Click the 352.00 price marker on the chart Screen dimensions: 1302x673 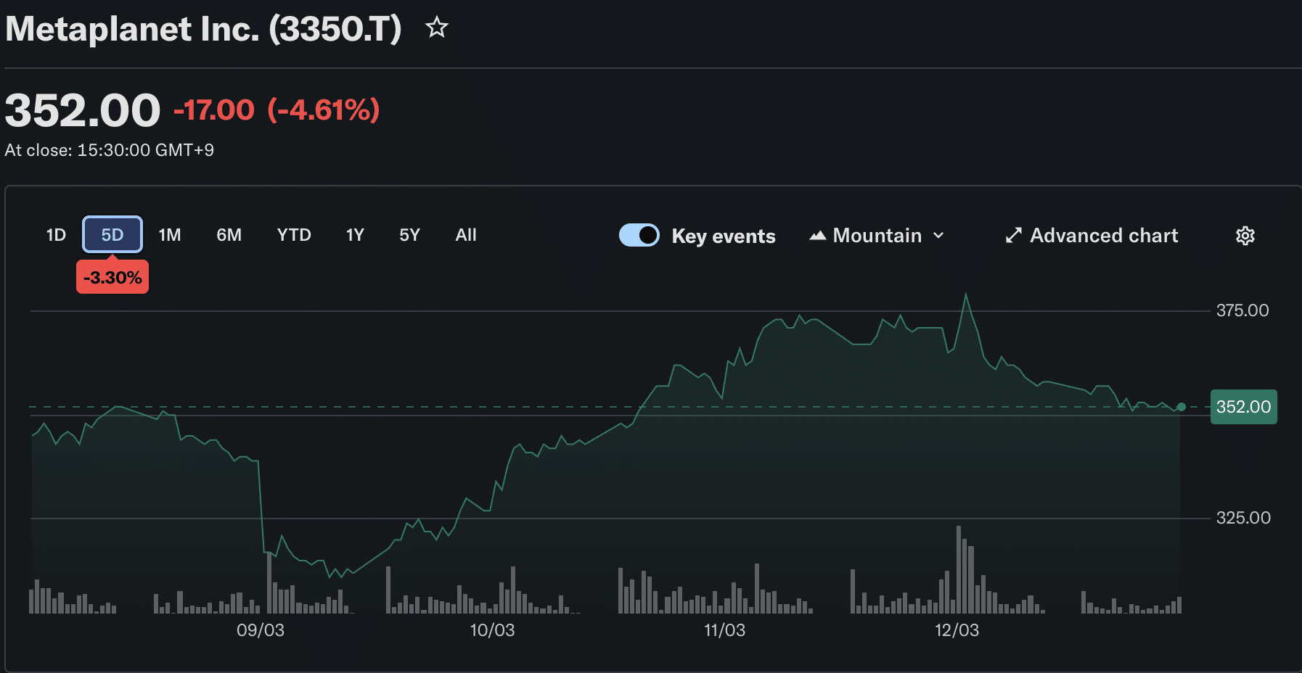[1243, 407]
